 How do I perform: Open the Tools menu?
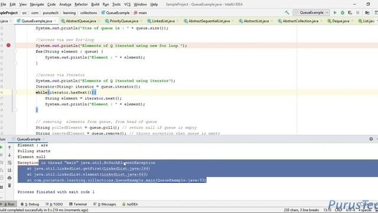(x=116, y=4)
